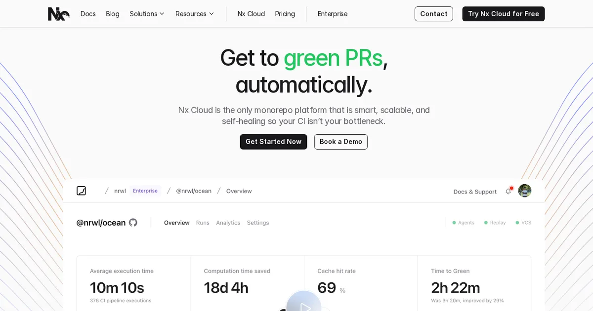Switch to the Settings tab

point(258,223)
